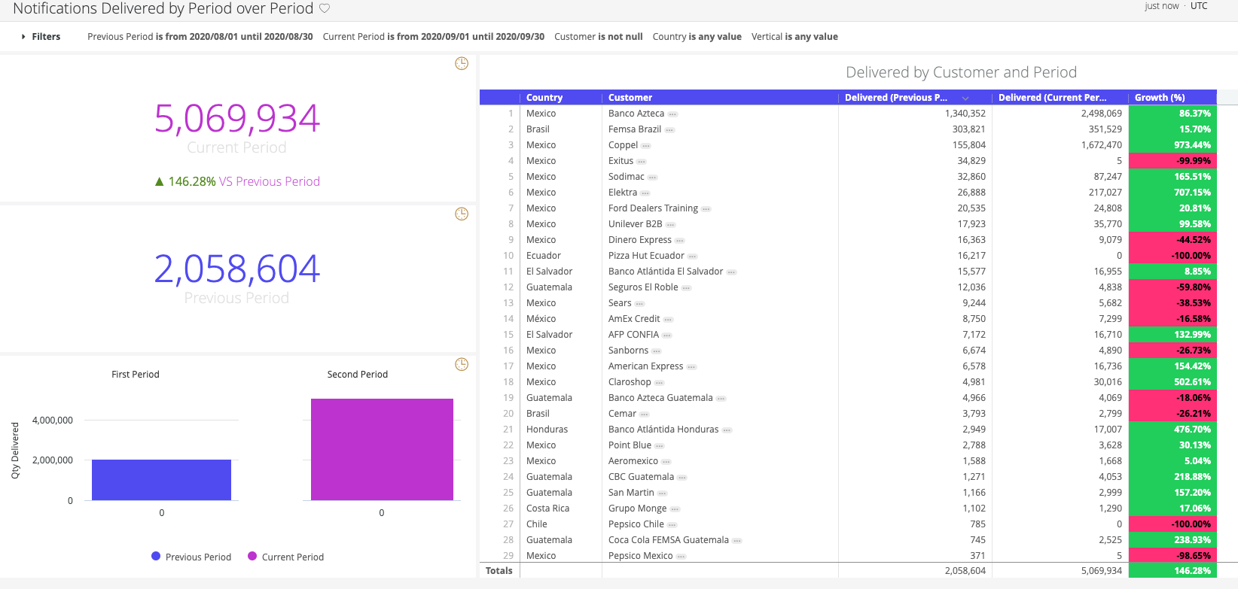Open the ellipsis menu next to AFP CONFIA
Image resolution: width=1238 pixels, height=589 pixels.
pos(667,335)
